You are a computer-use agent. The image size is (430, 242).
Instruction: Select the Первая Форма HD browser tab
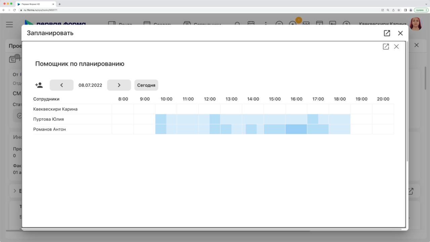[36, 4]
